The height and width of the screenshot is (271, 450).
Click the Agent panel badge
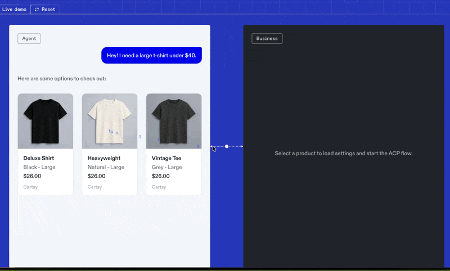coord(29,38)
